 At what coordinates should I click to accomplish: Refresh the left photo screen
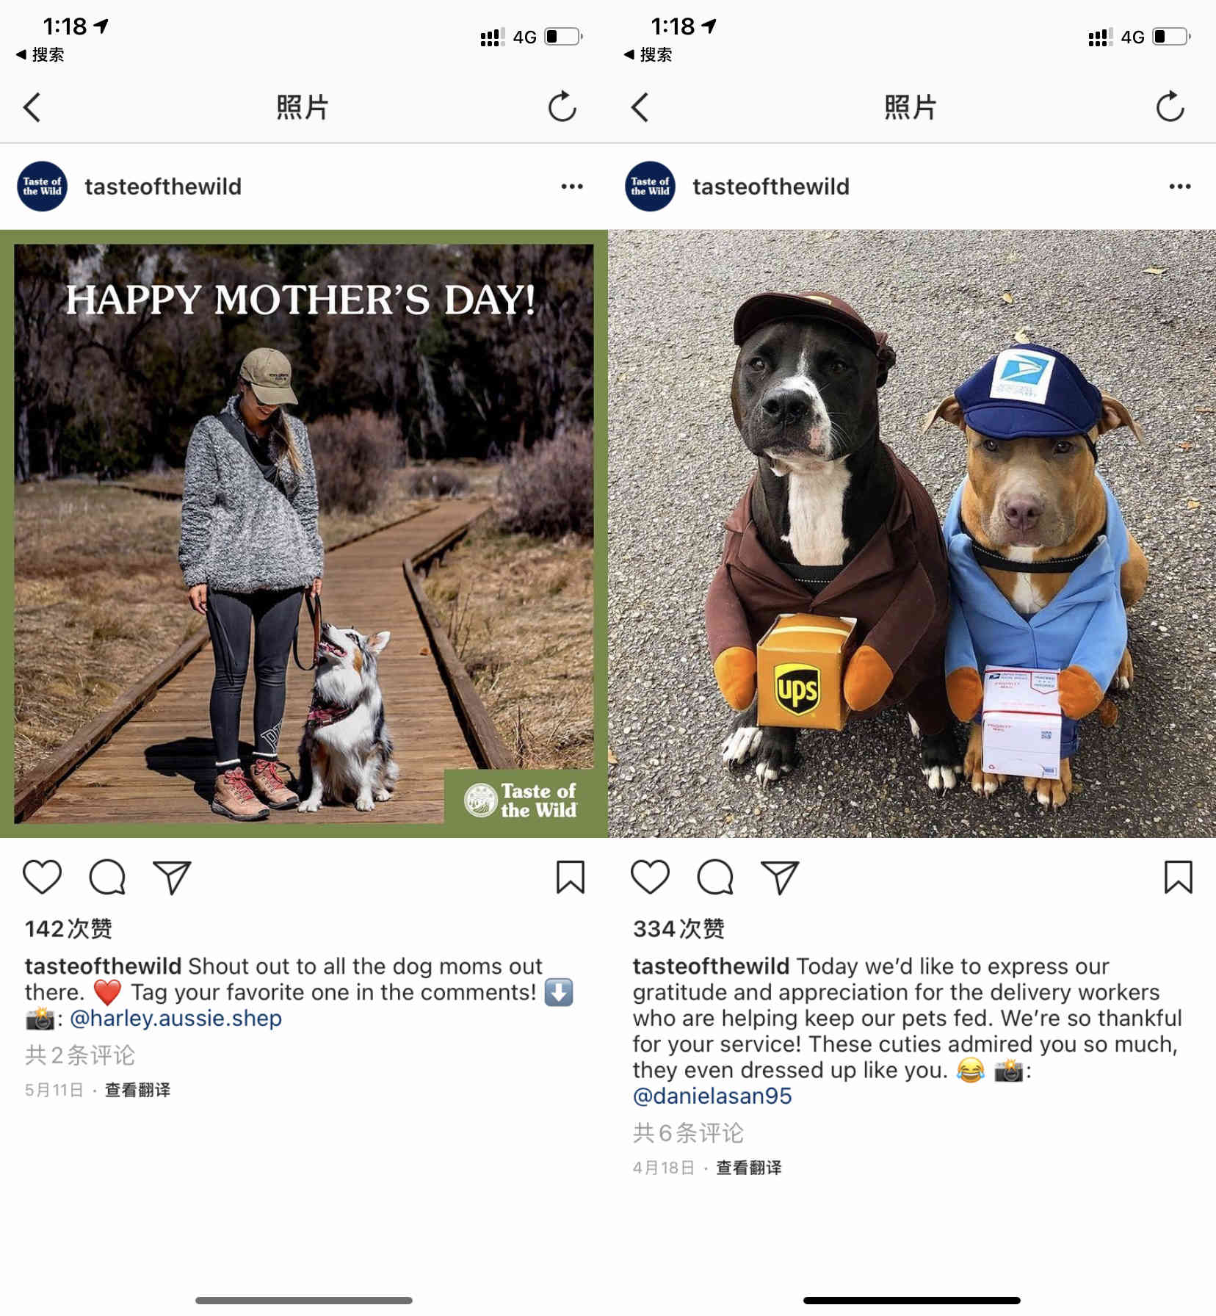coord(562,107)
